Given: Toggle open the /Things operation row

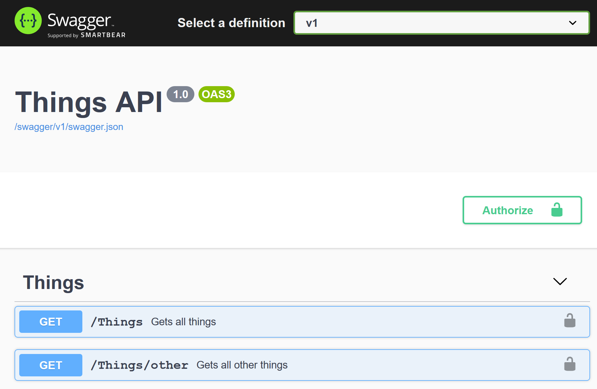Looking at the screenshot, I should coord(221,321).
